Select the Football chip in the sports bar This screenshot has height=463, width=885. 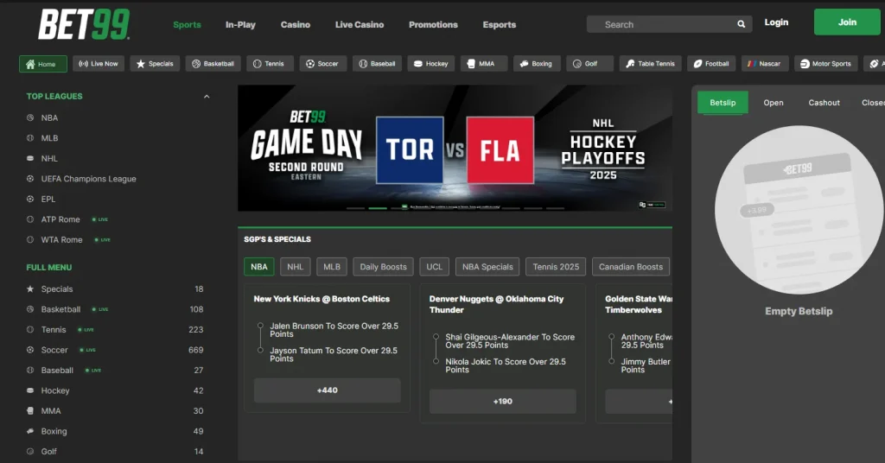[712, 64]
